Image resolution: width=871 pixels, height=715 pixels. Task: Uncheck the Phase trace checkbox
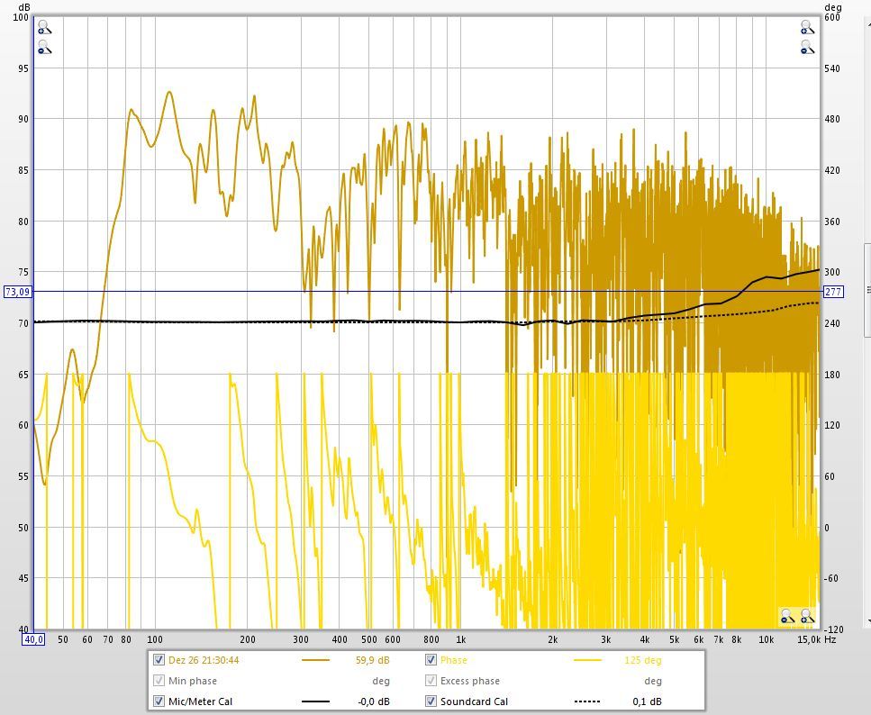[x=431, y=660]
